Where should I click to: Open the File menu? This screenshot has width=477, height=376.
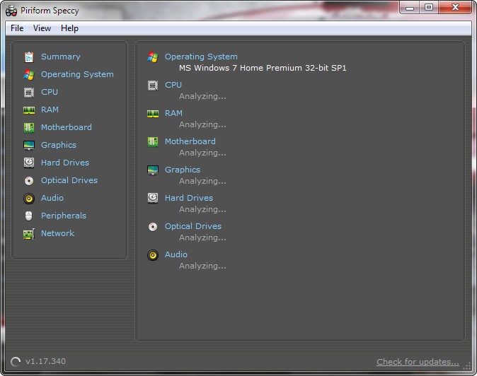pos(17,28)
